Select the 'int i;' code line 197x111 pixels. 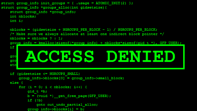pos(16,21)
